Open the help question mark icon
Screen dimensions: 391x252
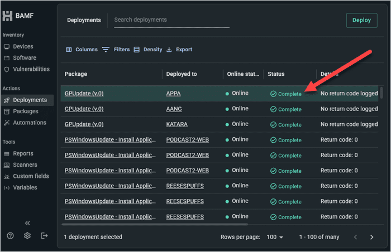point(10,236)
